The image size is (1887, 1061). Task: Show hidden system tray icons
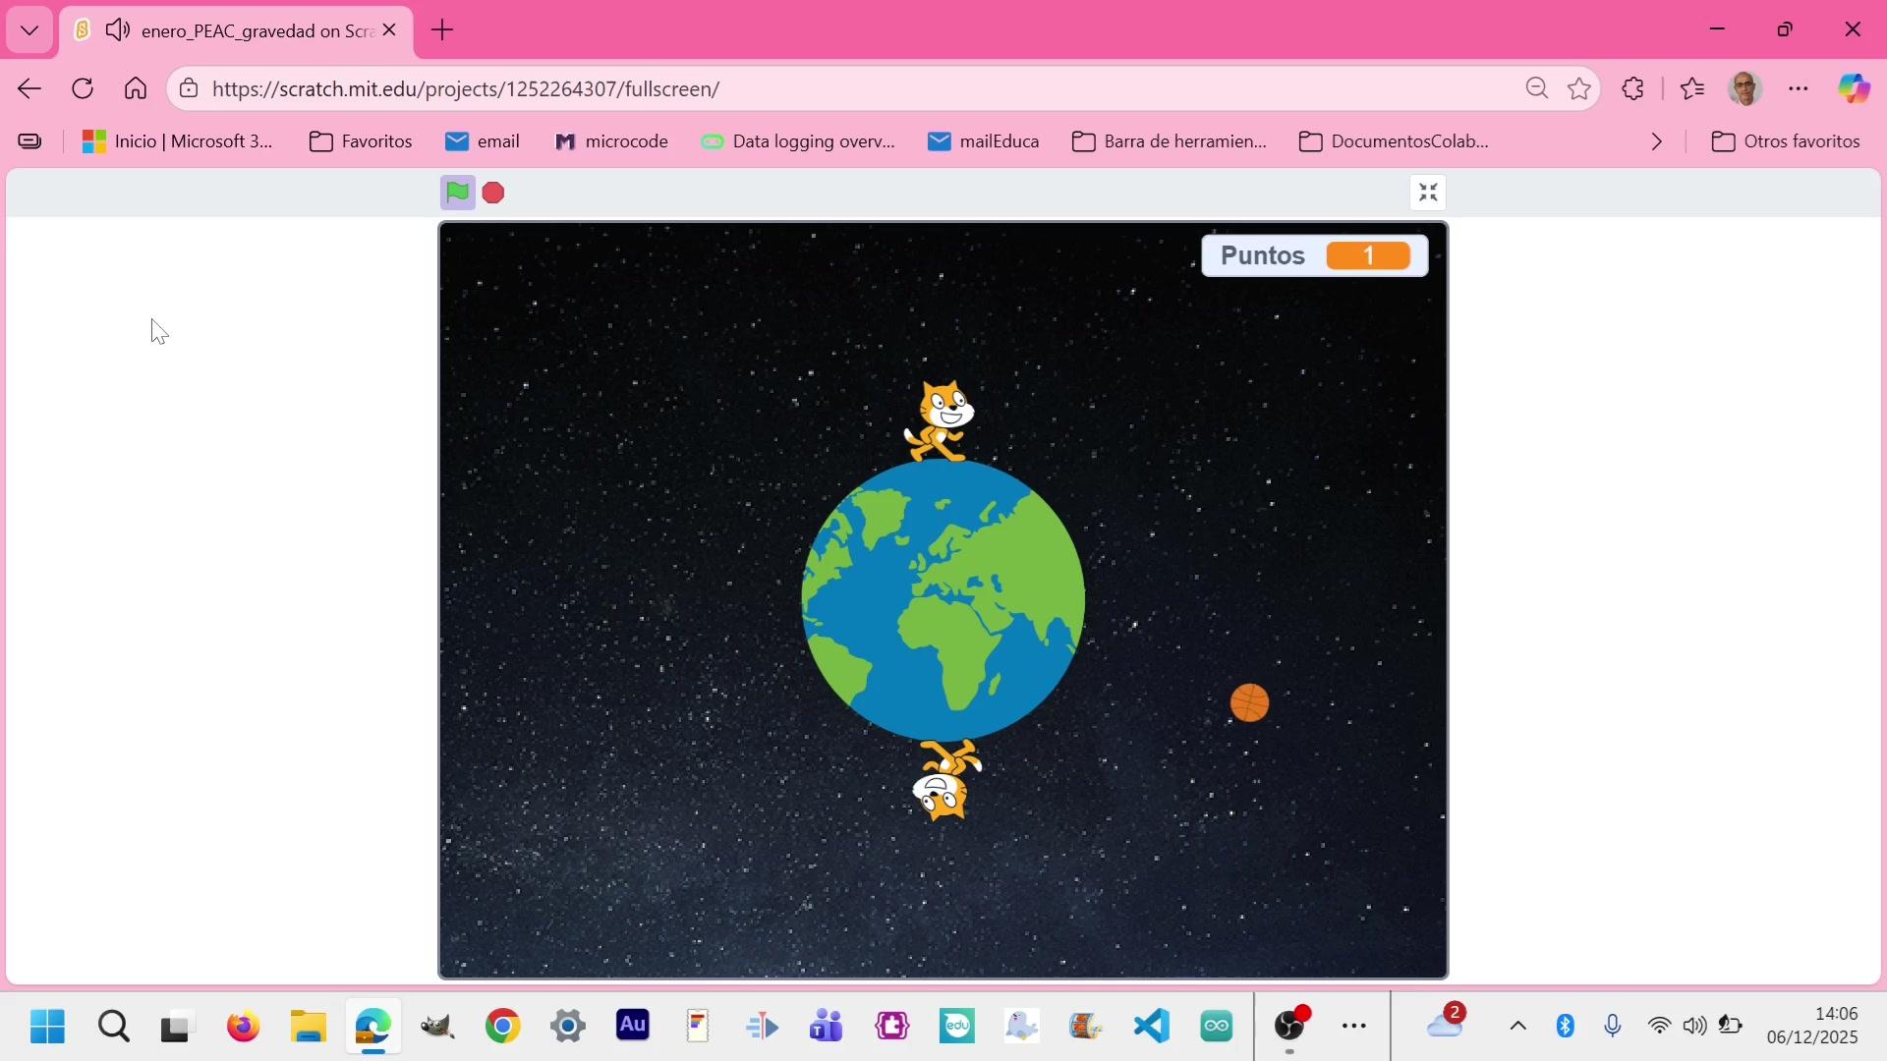tap(1517, 1027)
